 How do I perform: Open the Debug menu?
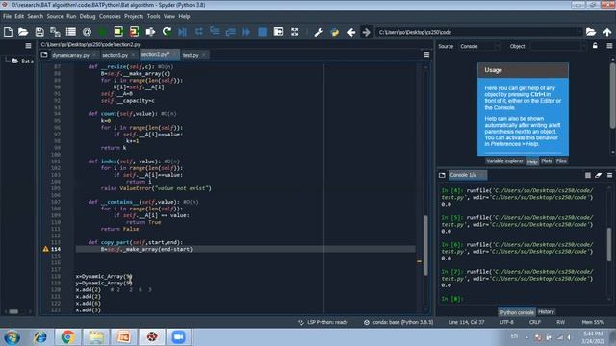88,16
